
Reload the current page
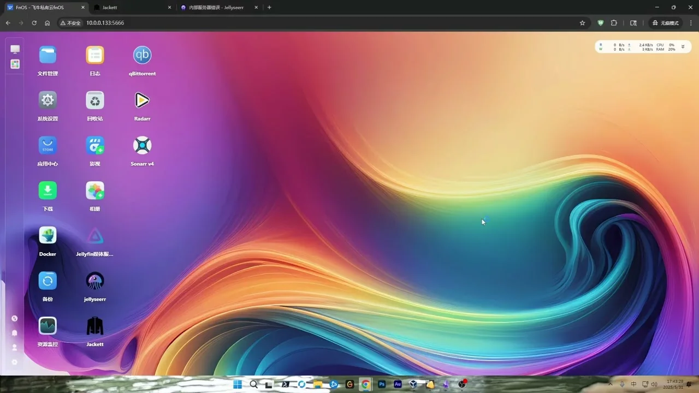coord(34,23)
